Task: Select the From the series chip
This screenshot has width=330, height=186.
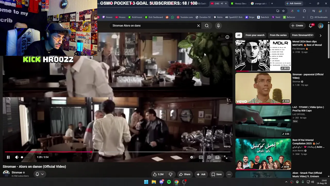Action: pos(278,35)
